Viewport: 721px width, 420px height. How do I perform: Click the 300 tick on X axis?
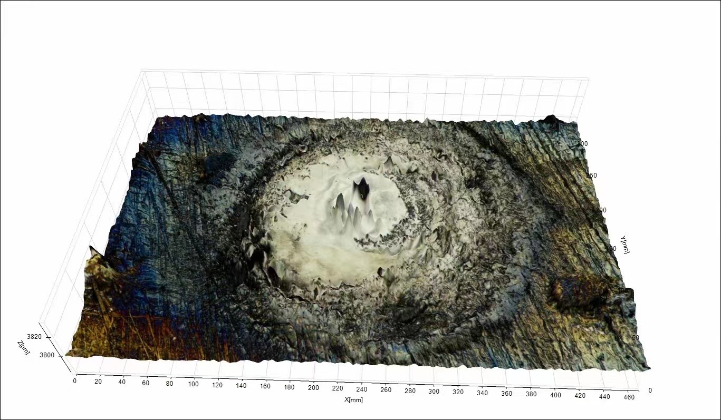click(434, 392)
